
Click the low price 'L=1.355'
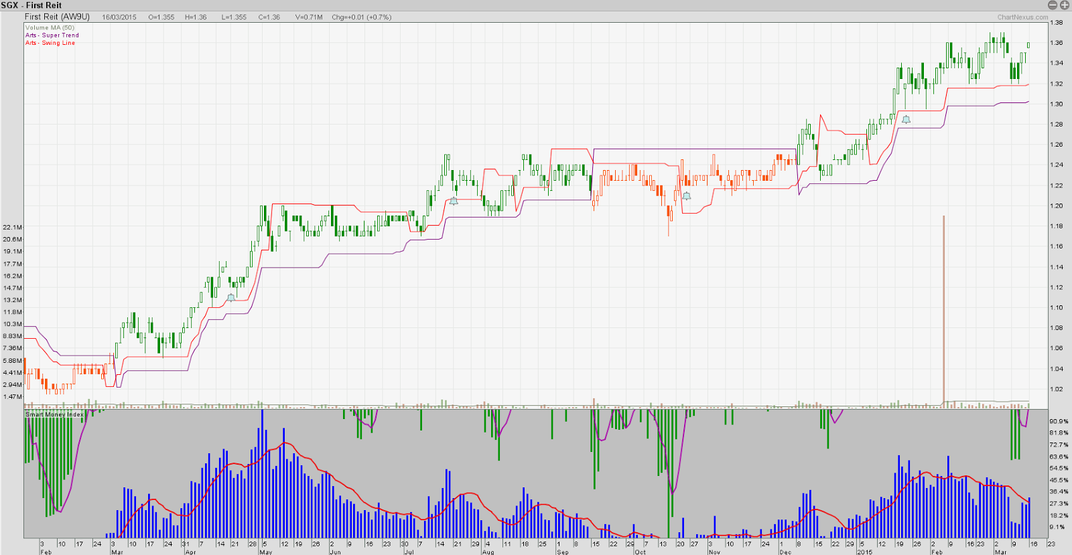tap(234, 17)
